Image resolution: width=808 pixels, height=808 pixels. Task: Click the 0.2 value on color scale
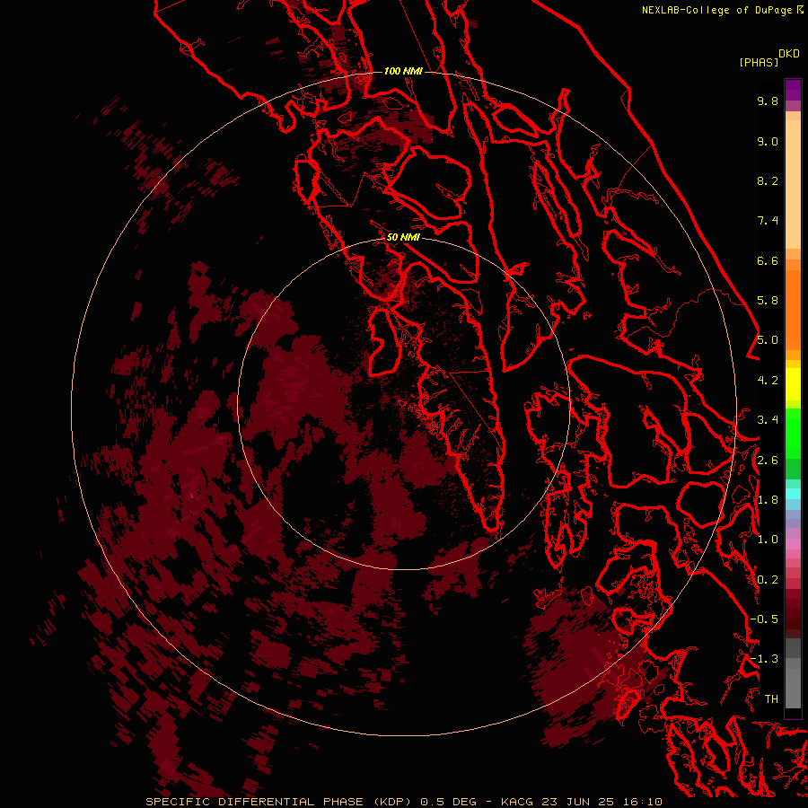click(x=768, y=580)
